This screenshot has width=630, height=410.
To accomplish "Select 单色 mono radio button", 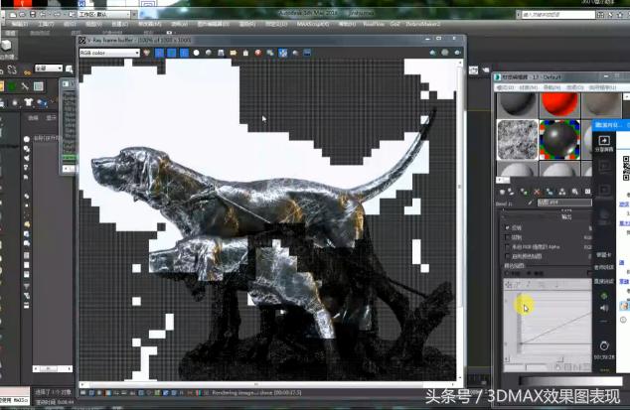I will (529, 273).
